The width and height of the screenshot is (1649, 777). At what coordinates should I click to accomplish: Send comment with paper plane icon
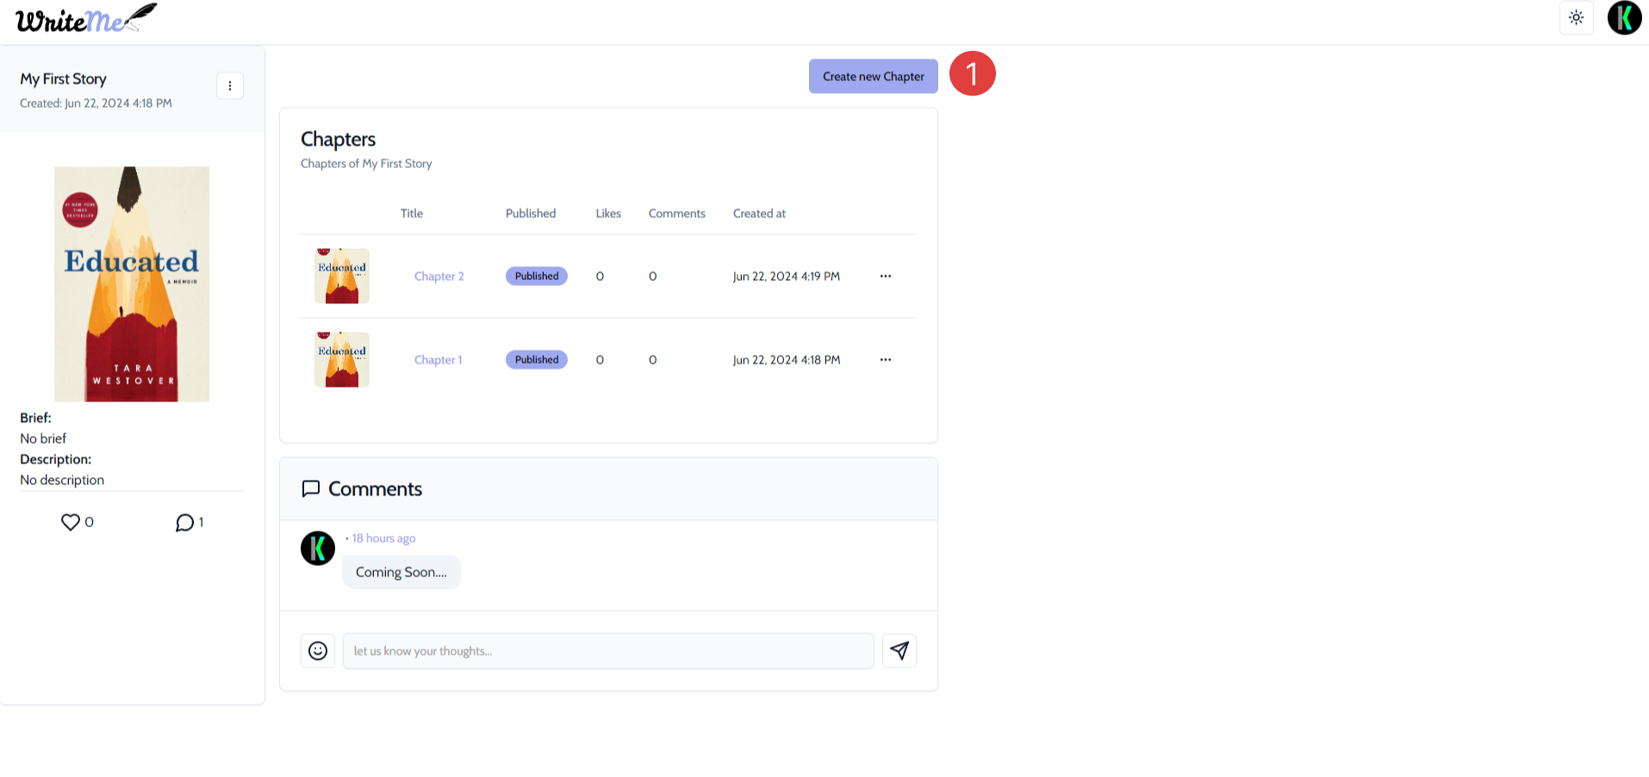[899, 651]
